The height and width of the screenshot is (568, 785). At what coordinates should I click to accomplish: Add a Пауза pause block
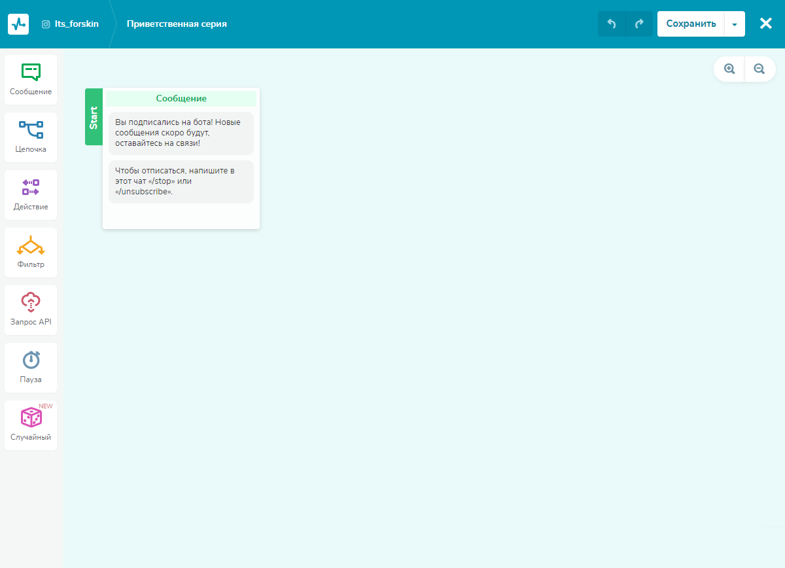click(x=31, y=368)
